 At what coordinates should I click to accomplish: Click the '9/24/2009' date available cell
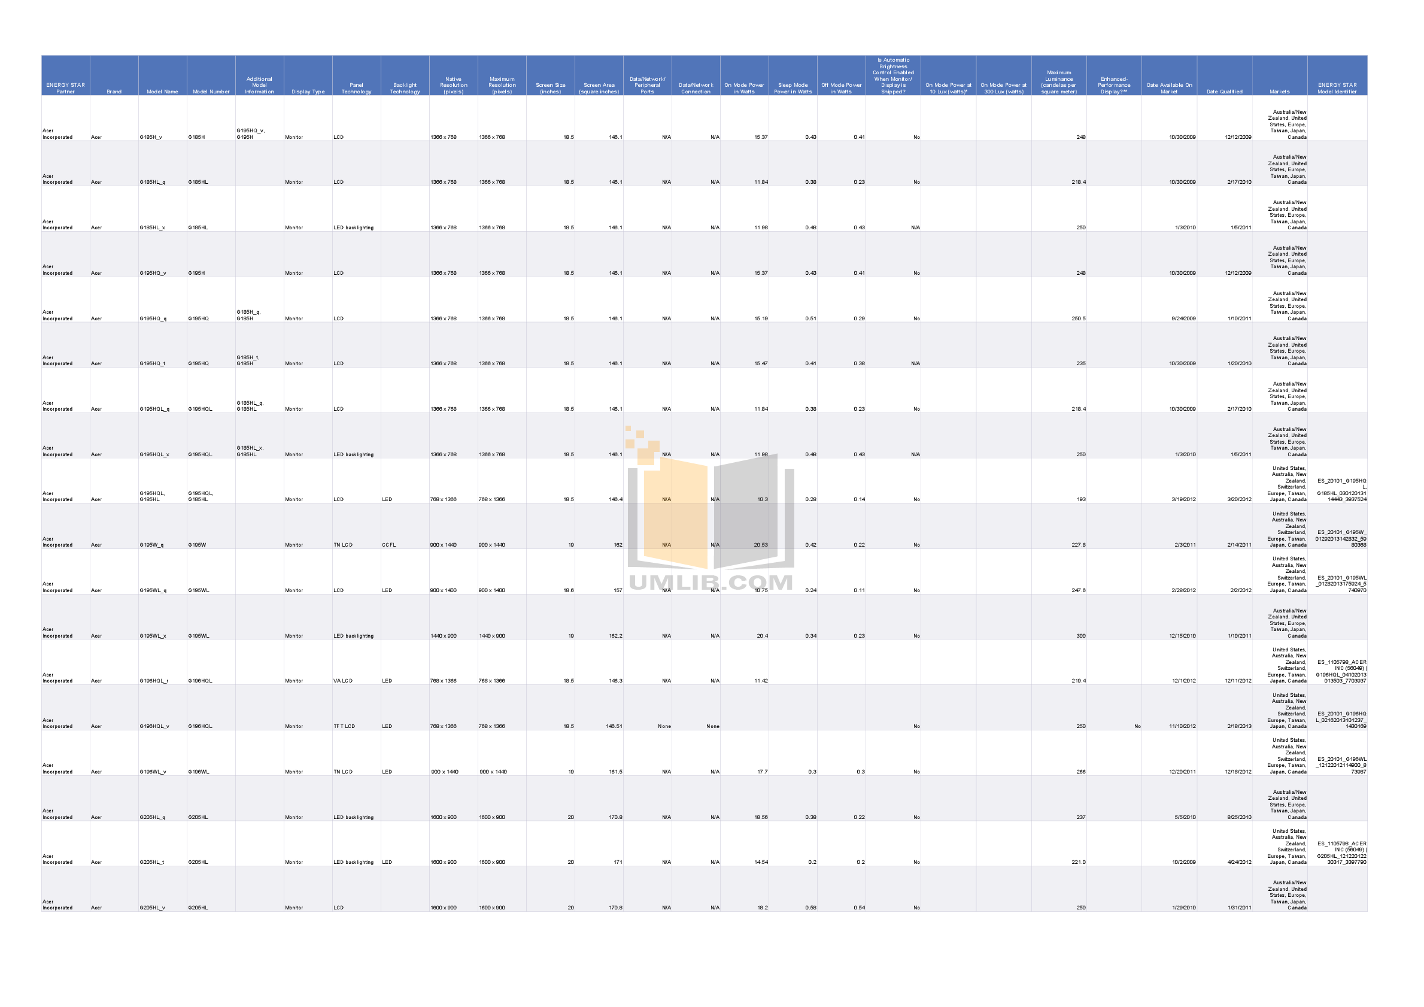coord(1183,319)
